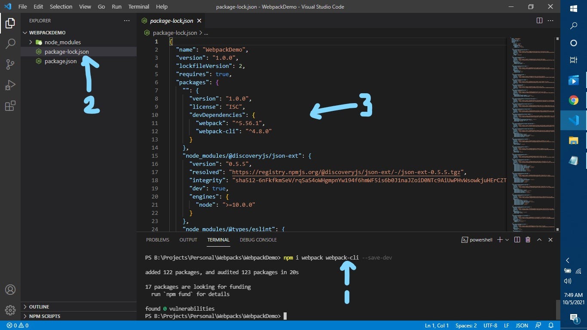This screenshot has width=587, height=330.
Task: Open the Help menu
Action: tap(162, 6)
